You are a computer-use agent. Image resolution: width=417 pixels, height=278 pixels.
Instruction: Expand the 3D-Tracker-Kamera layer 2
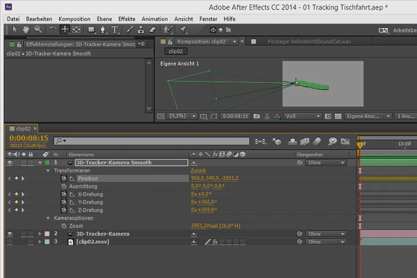pos(40,234)
